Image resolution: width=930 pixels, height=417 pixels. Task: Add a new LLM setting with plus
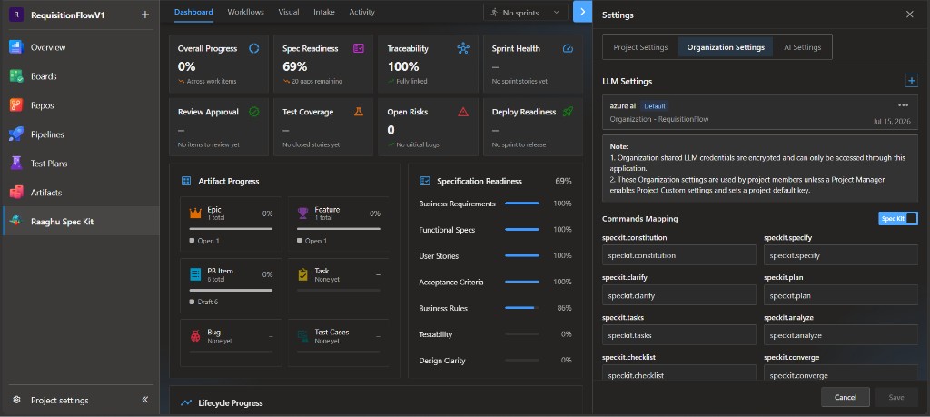coord(912,81)
